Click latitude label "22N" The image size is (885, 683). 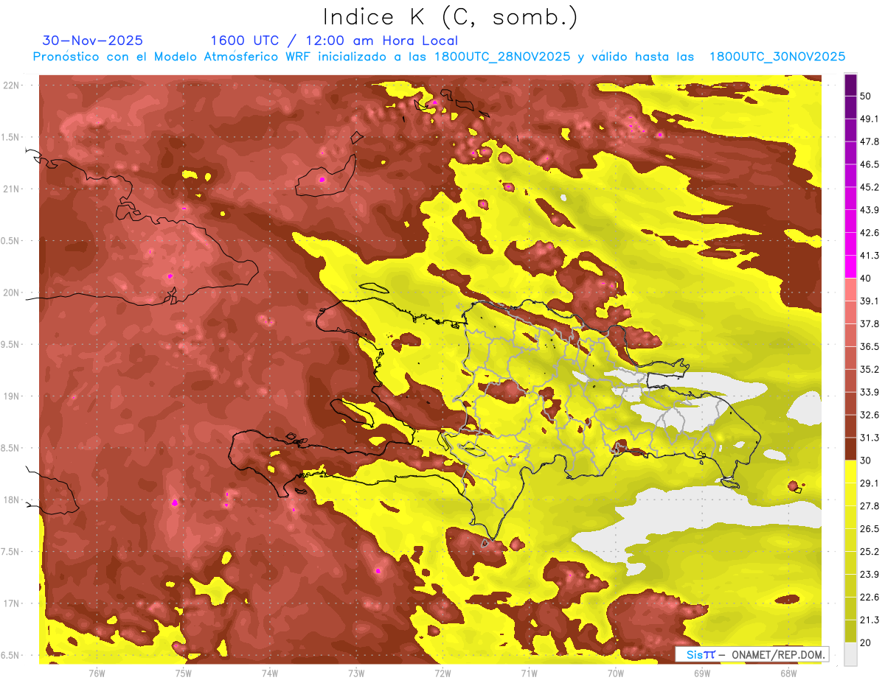13,85
